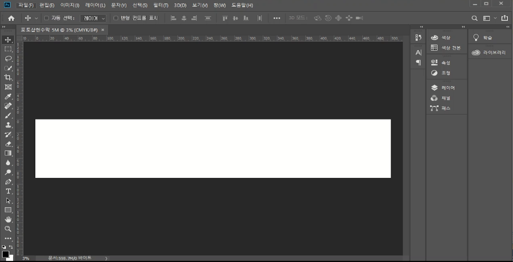The image size is (513, 262).
Task: Select the Zoom tool
Action: pos(8,229)
